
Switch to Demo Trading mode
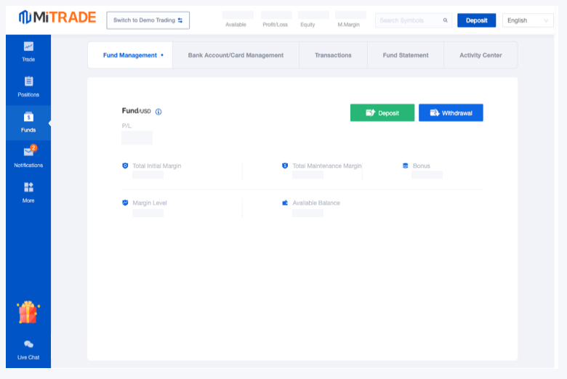[x=148, y=20]
